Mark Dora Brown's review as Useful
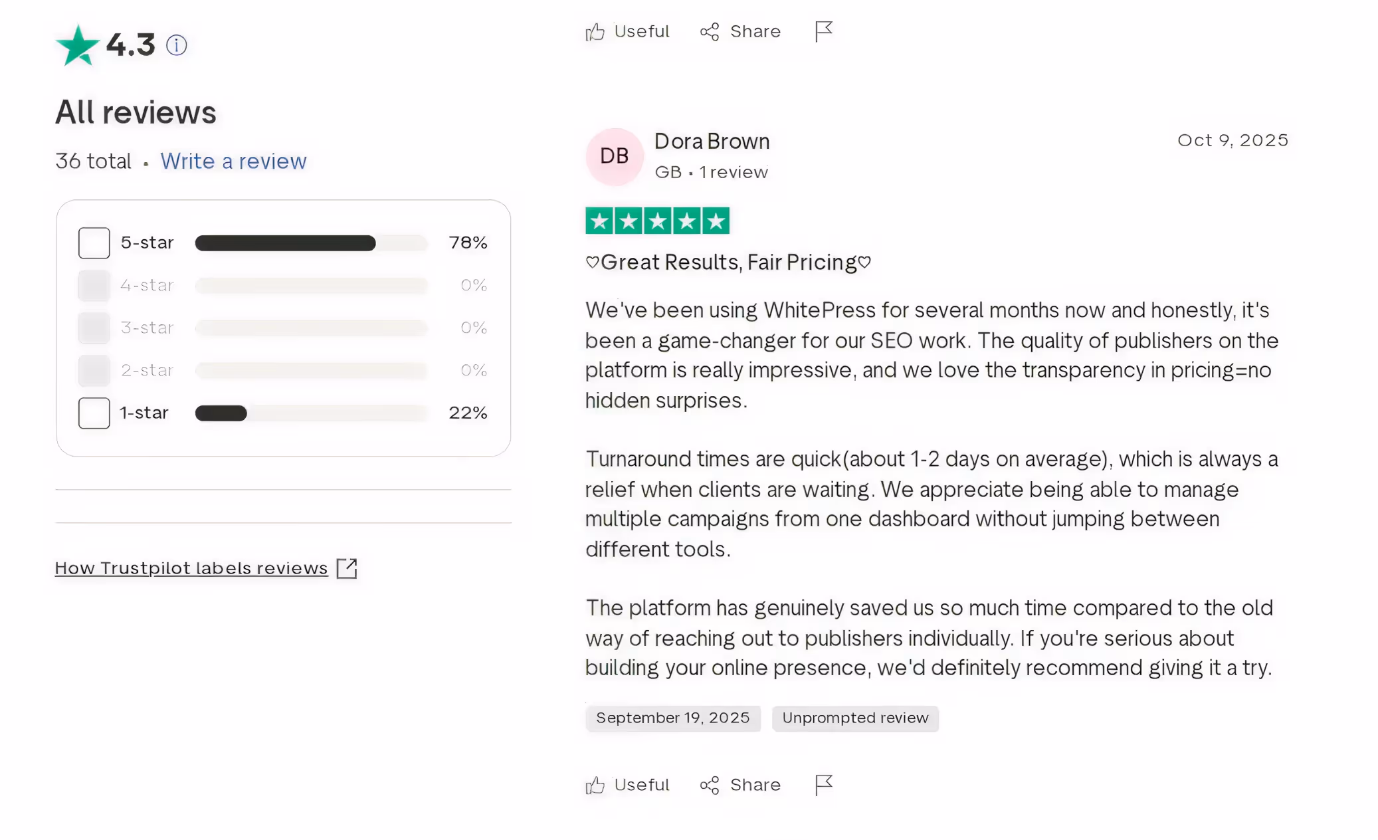This screenshot has height=840, width=1378. click(627, 785)
